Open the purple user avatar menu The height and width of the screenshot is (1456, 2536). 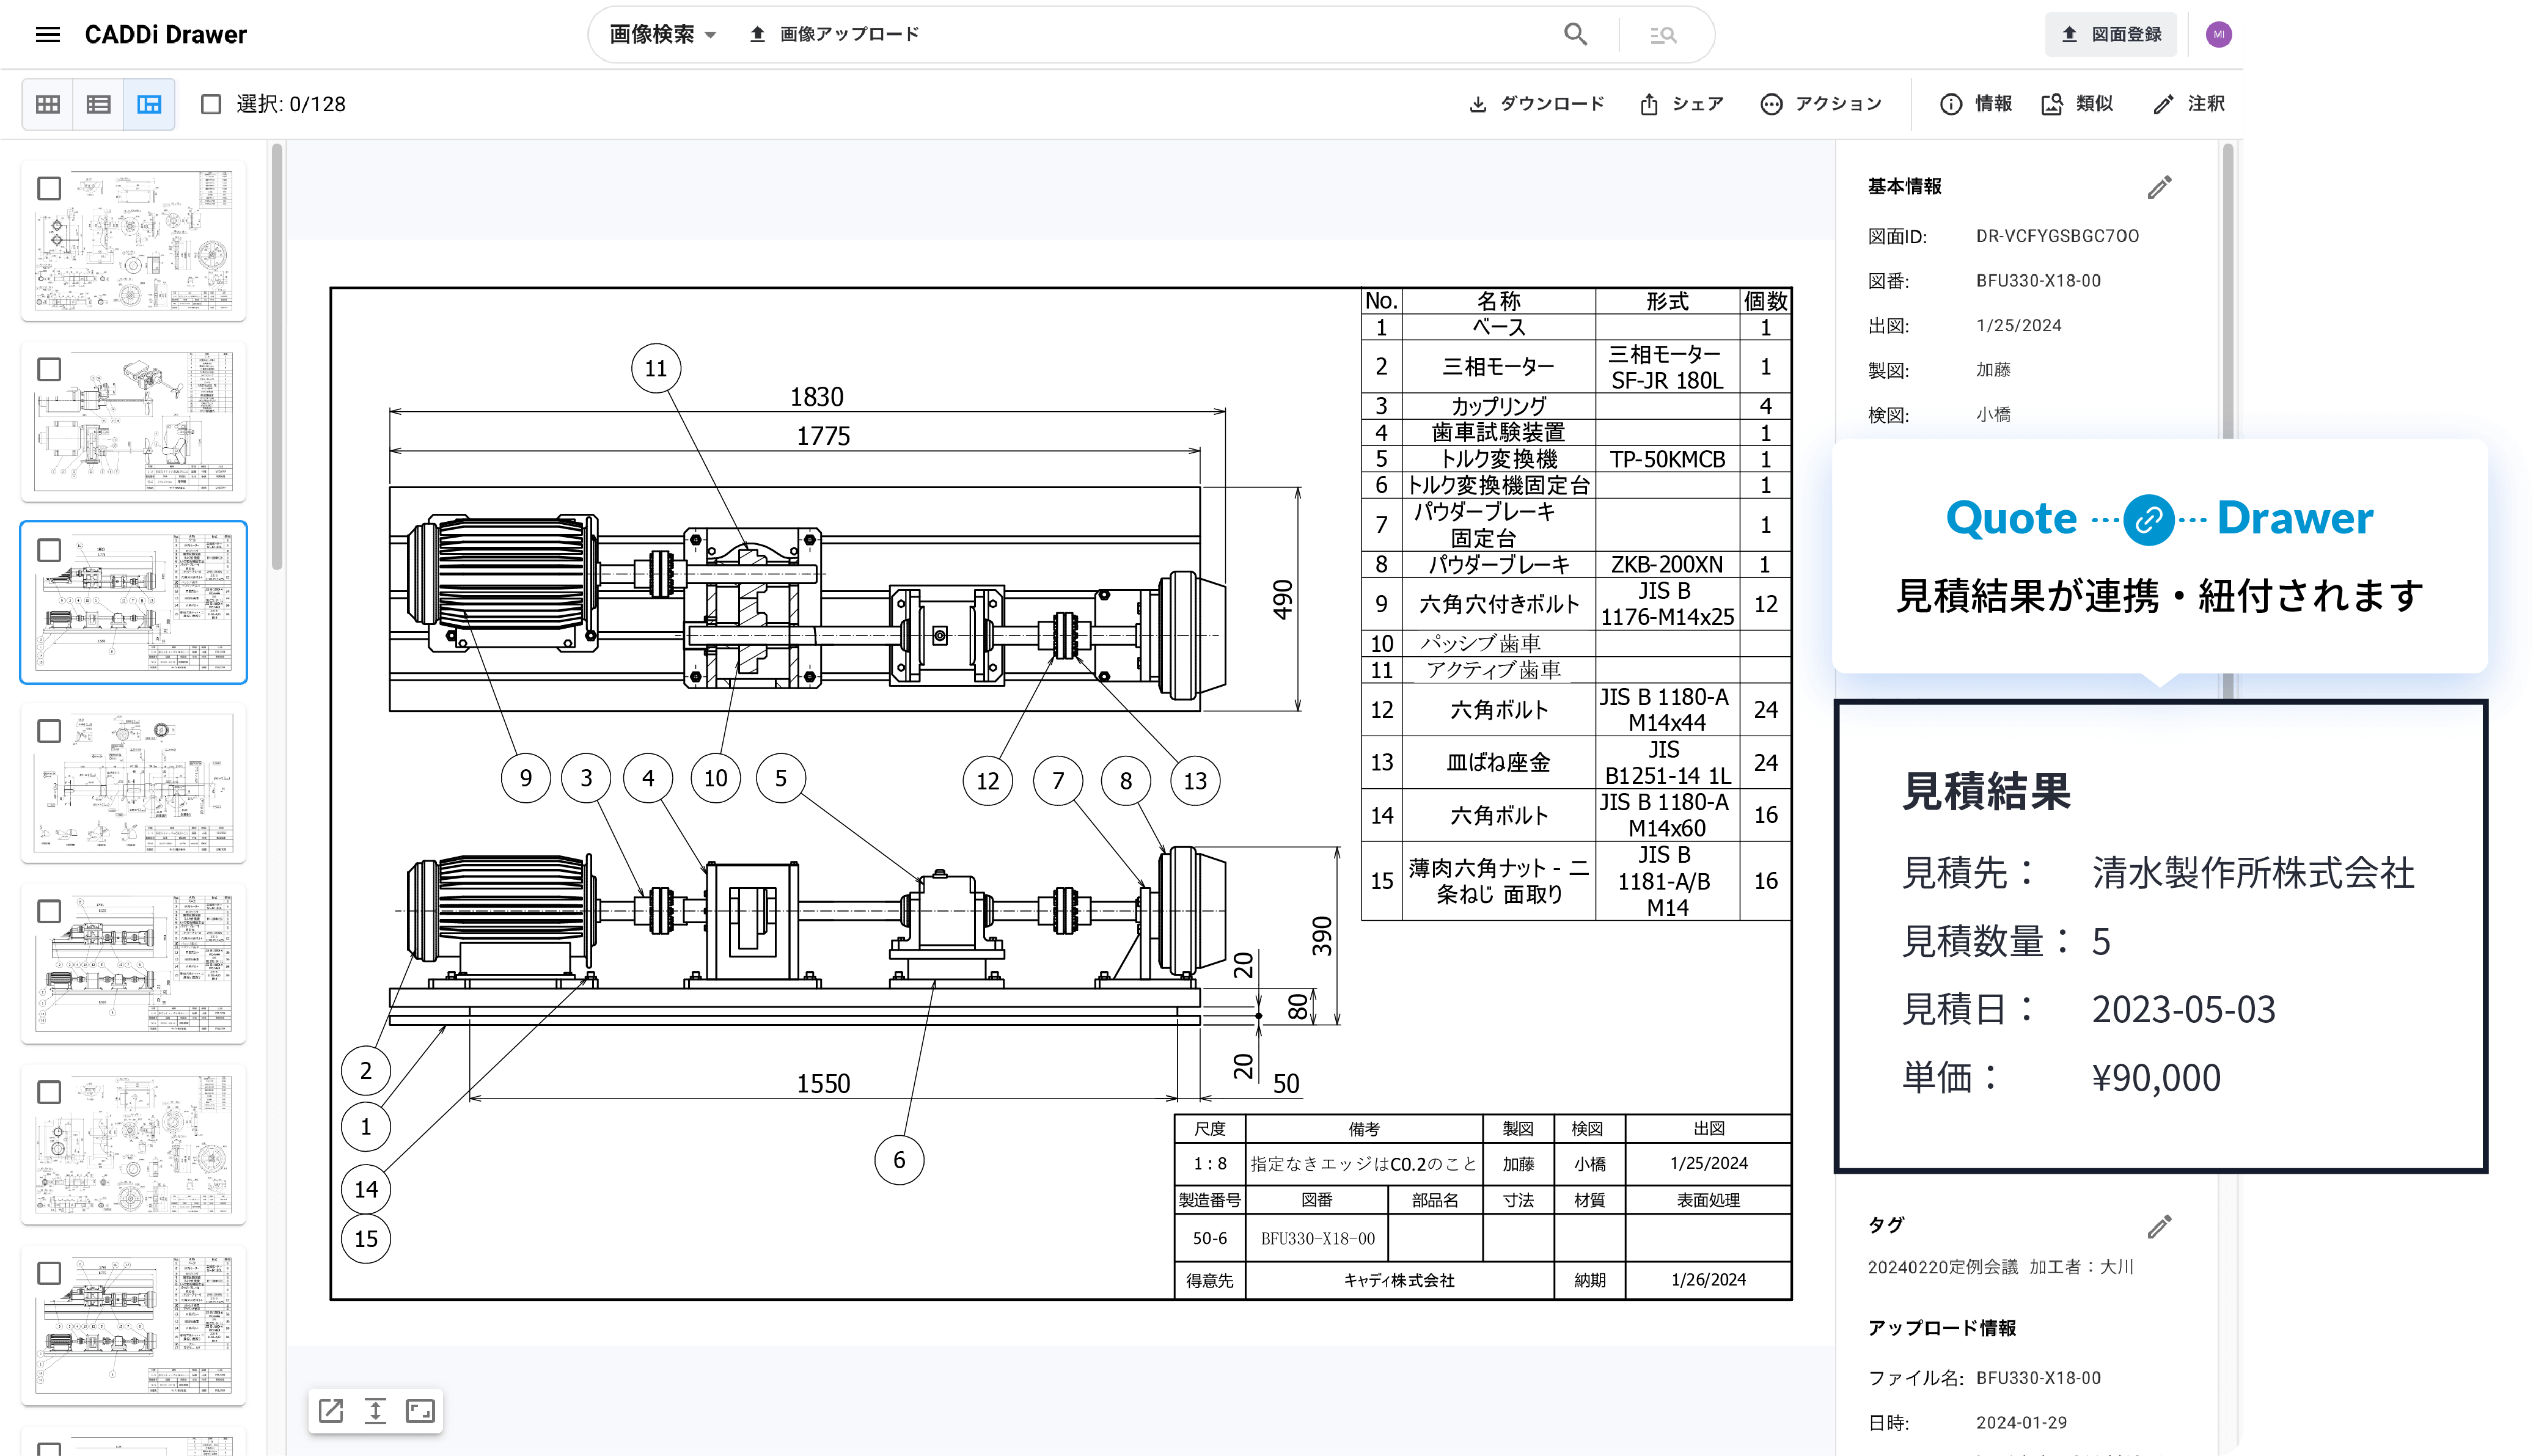click(x=2219, y=34)
